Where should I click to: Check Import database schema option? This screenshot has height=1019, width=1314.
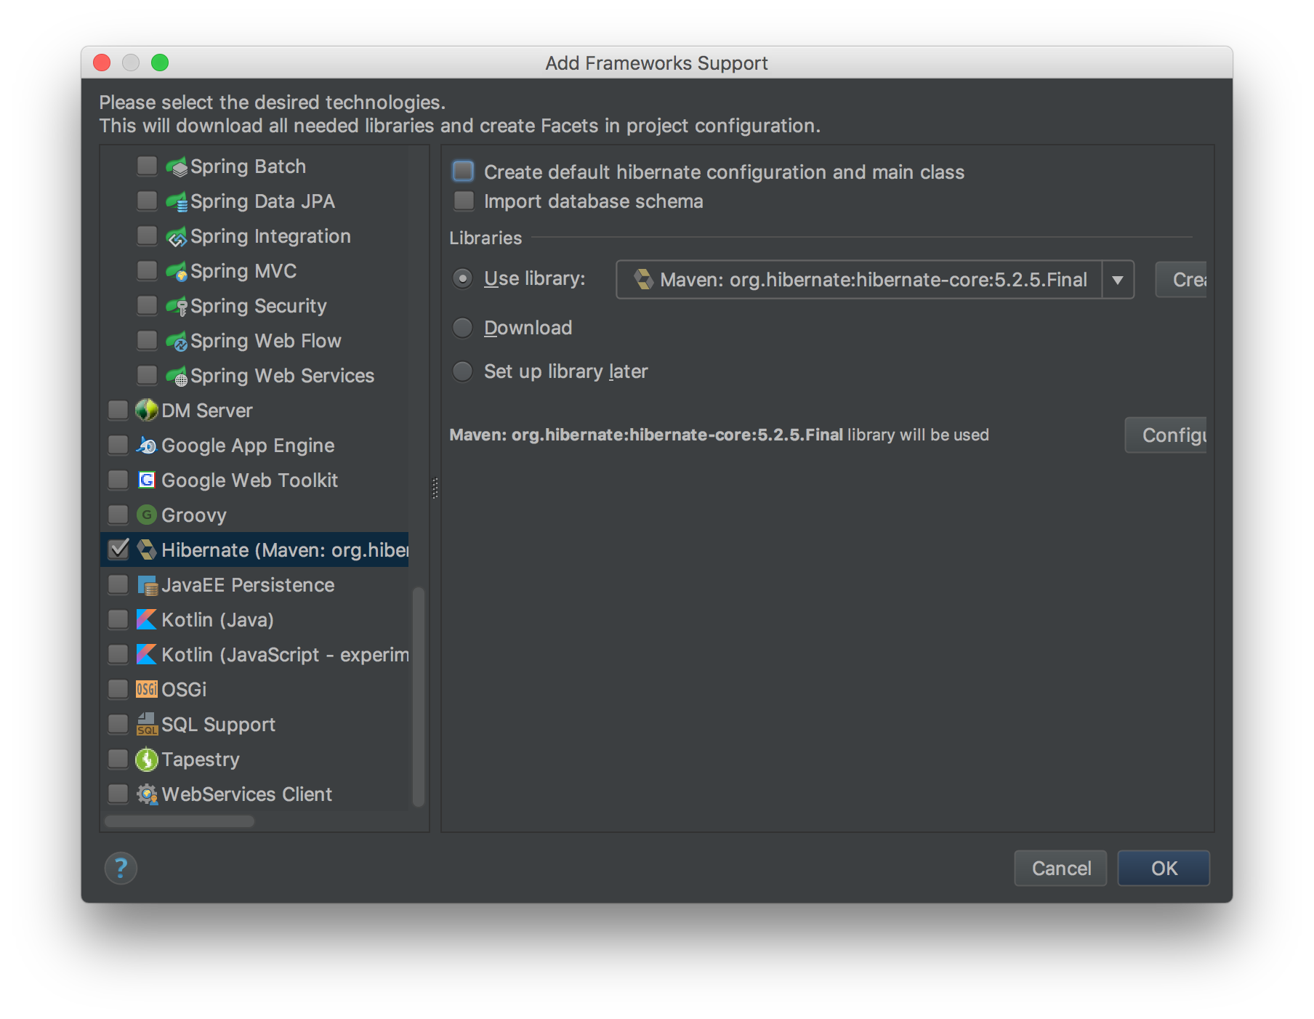(463, 201)
